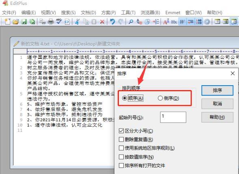
Task: Open the 搜索(S) menu
Action: 68,13
